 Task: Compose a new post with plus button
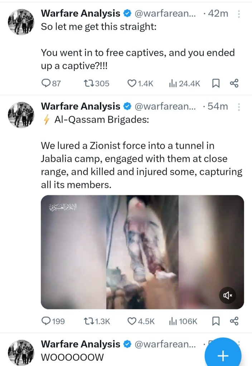tap(223, 355)
